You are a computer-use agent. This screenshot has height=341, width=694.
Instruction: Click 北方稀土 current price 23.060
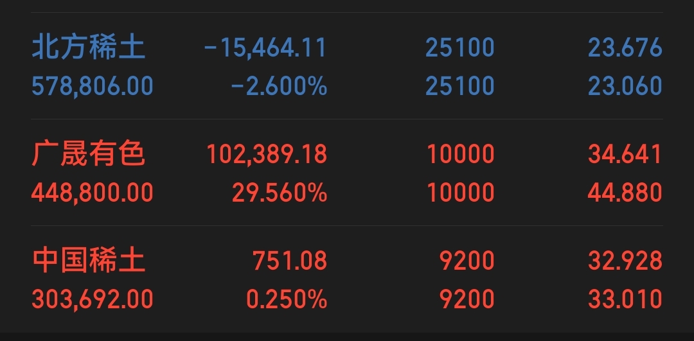coord(625,86)
